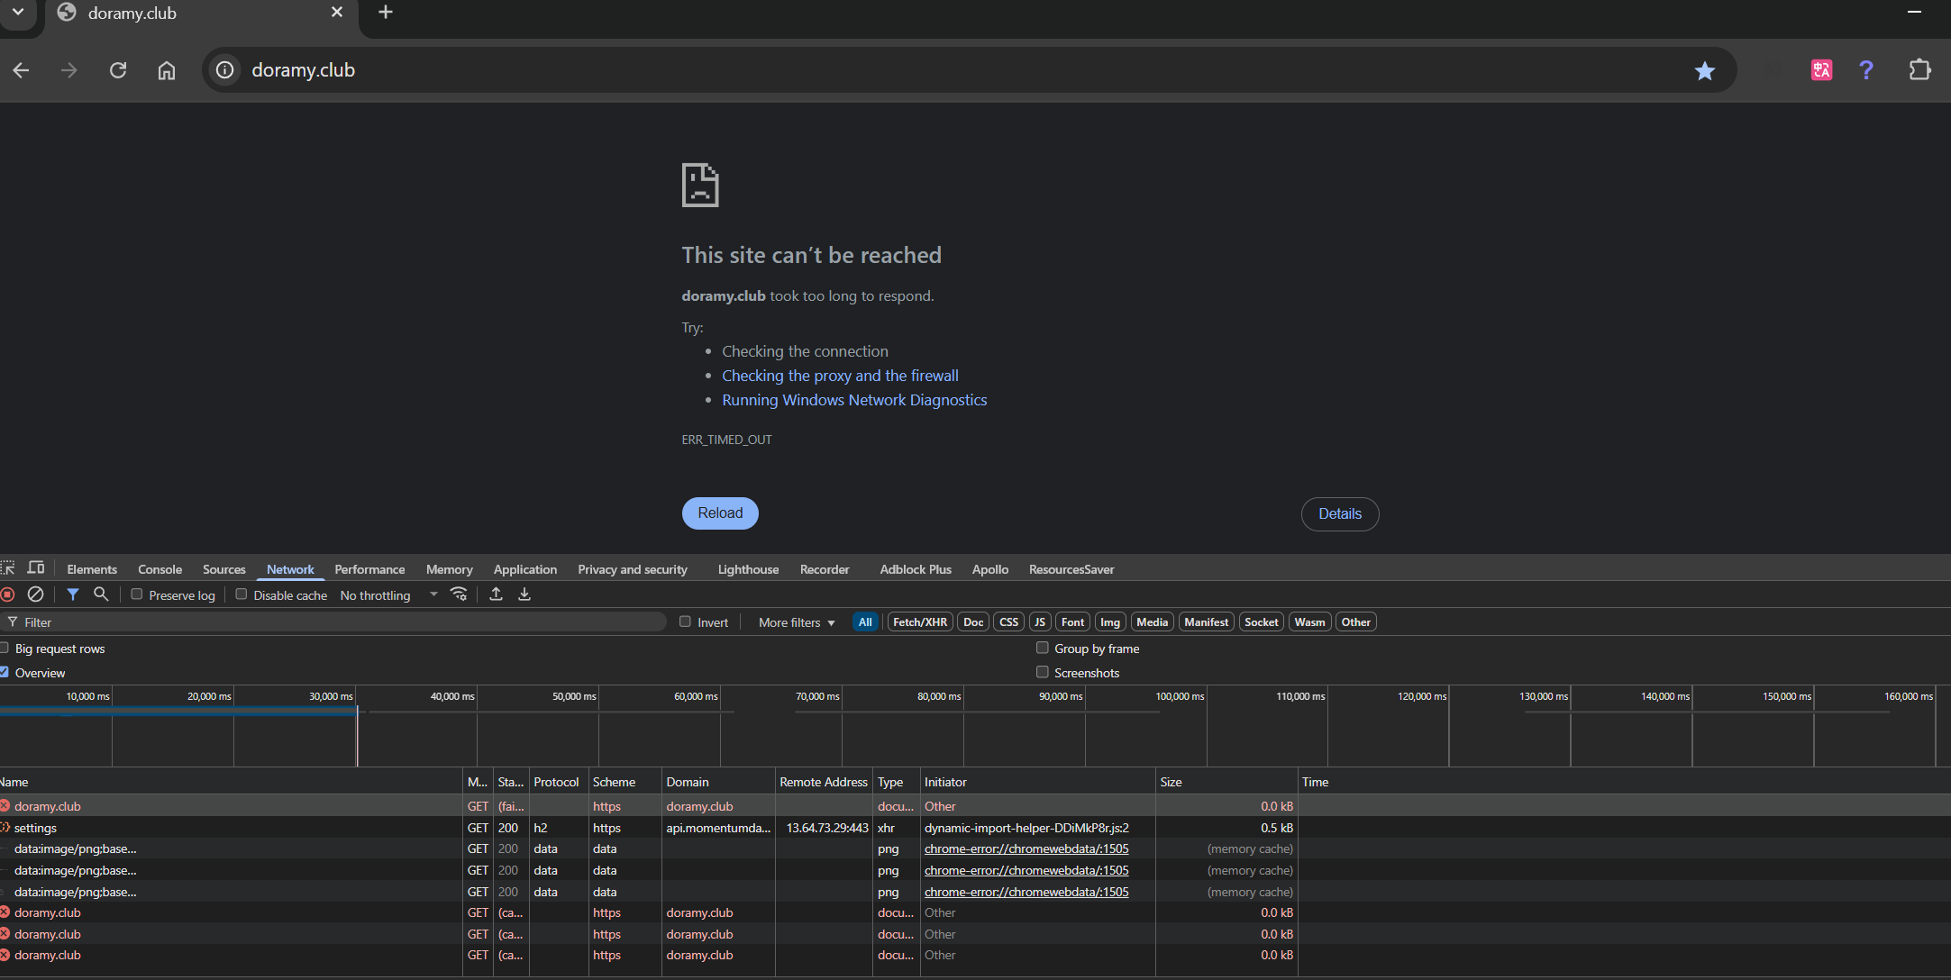View site information icon in address bar
This screenshot has height=980, width=1951.
(225, 70)
